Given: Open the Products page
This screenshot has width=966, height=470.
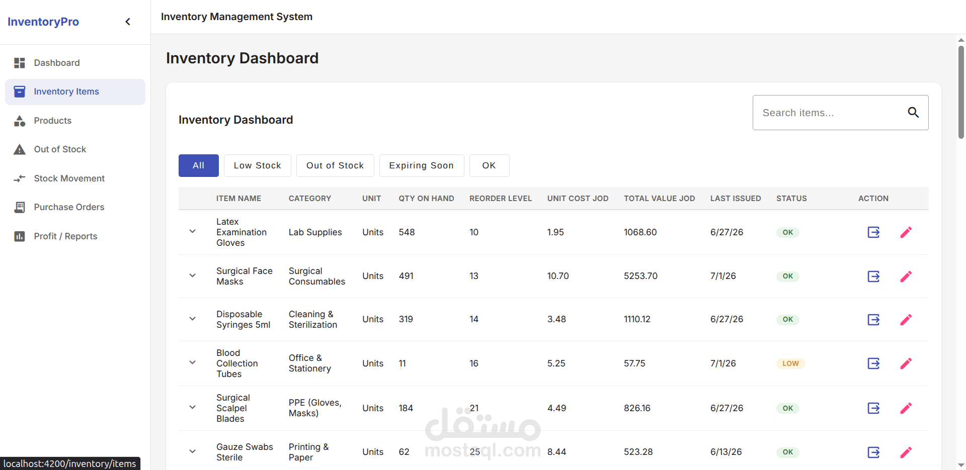Looking at the screenshot, I should 75,121.
